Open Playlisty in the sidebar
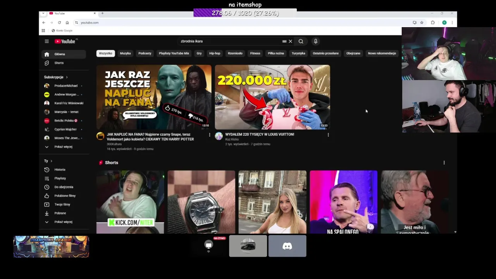The image size is (496, 279). pyautogui.click(x=64, y=178)
